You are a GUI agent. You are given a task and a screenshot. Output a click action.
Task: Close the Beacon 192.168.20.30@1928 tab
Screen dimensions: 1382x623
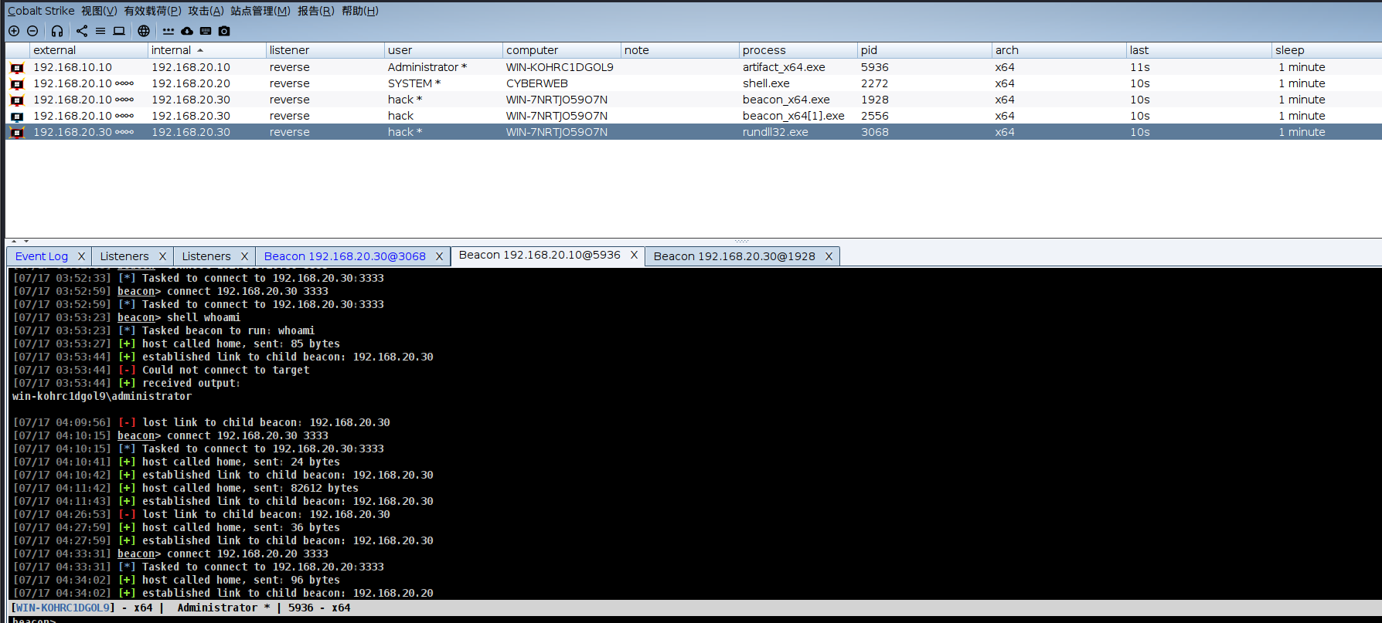[x=829, y=256]
